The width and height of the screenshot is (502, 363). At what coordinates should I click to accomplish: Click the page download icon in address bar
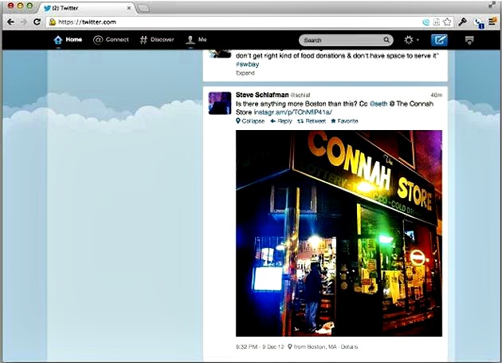coord(437,22)
